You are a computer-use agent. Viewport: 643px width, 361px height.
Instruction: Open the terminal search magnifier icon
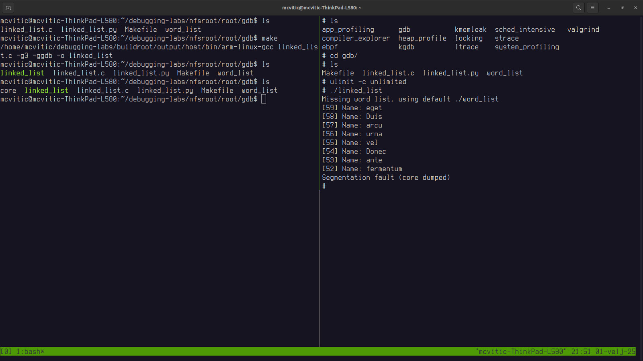tap(578, 8)
